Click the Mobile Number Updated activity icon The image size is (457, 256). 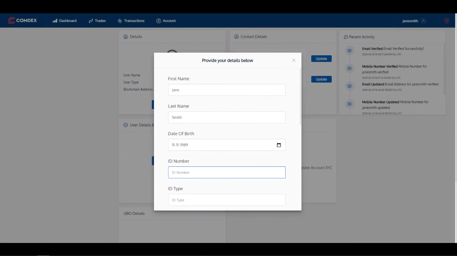350,104
